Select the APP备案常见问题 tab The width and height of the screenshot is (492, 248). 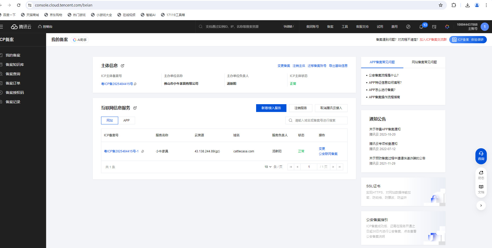[x=382, y=62]
